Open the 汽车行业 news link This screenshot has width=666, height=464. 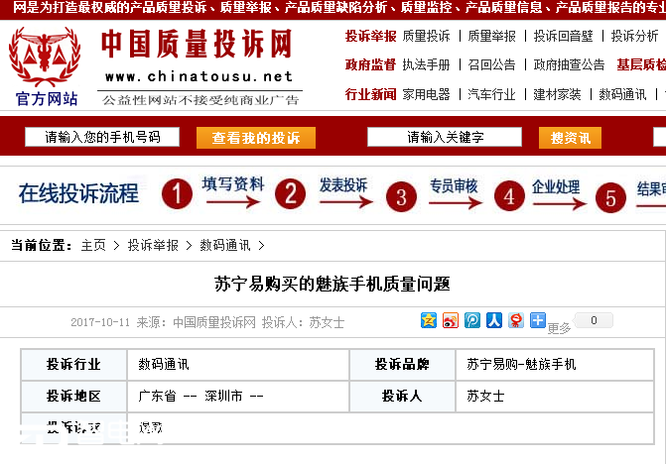pyautogui.click(x=492, y=94)
